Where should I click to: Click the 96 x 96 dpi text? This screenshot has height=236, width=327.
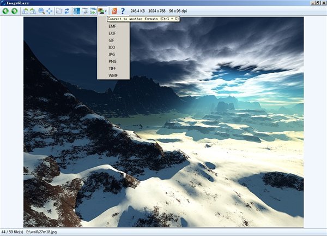pyautogui.click(x=178, y=11)
